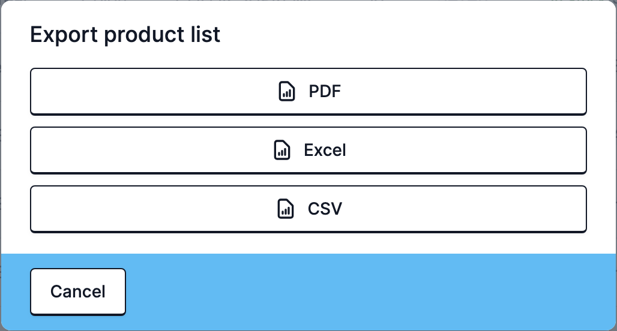Click empty white area below CSV button
Image resolution: width=617 pixels, height=331 pixels.
click(308, 243)
